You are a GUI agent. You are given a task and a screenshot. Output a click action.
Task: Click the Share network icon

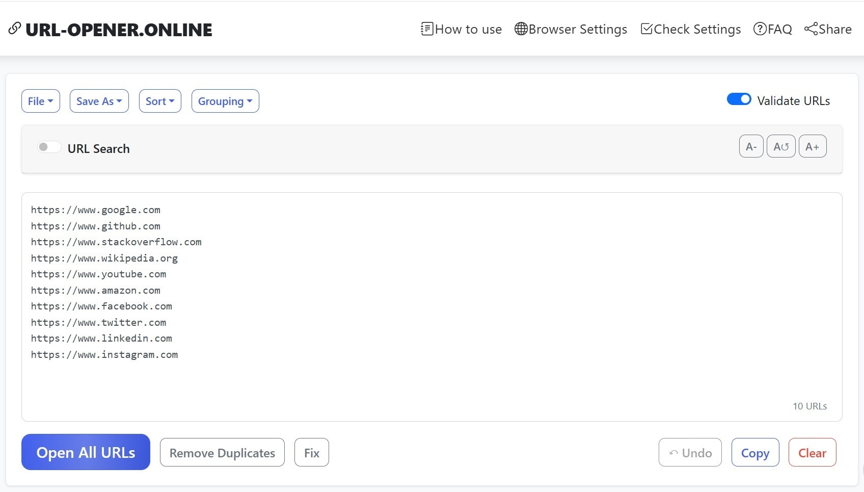[811, 29]
